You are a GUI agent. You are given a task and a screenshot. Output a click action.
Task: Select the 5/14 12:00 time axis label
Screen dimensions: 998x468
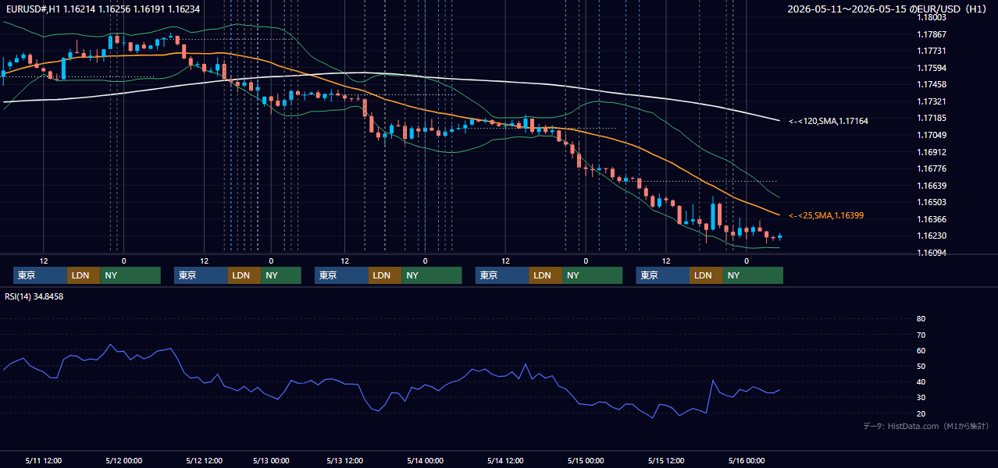coord(505,460)
